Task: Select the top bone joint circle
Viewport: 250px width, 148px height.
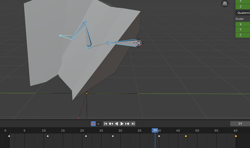Action: coord(85,22)
